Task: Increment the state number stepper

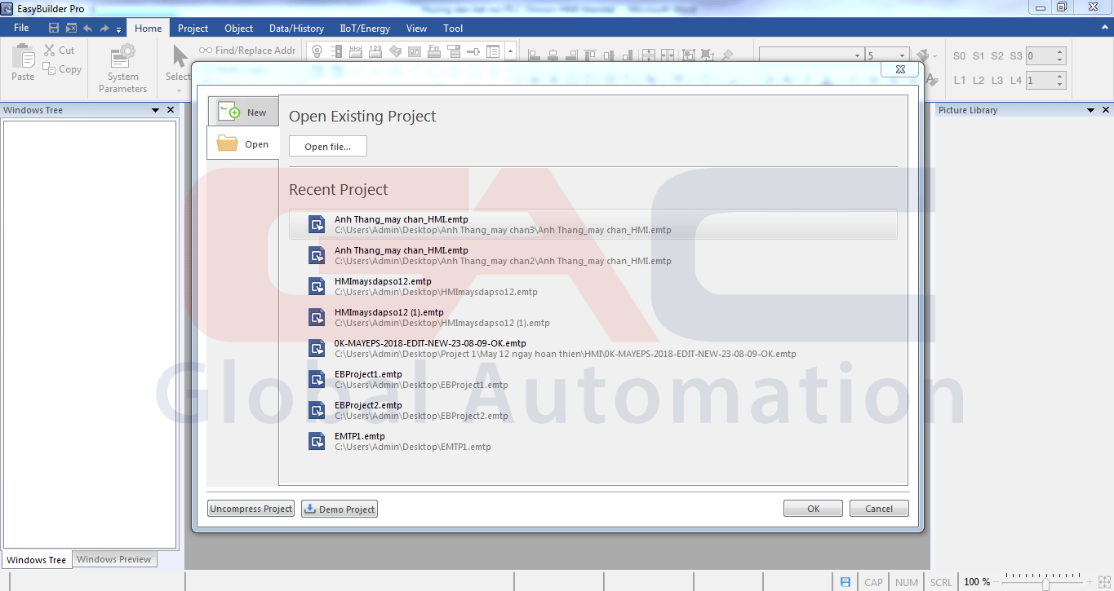Action: pos(1060,52)
